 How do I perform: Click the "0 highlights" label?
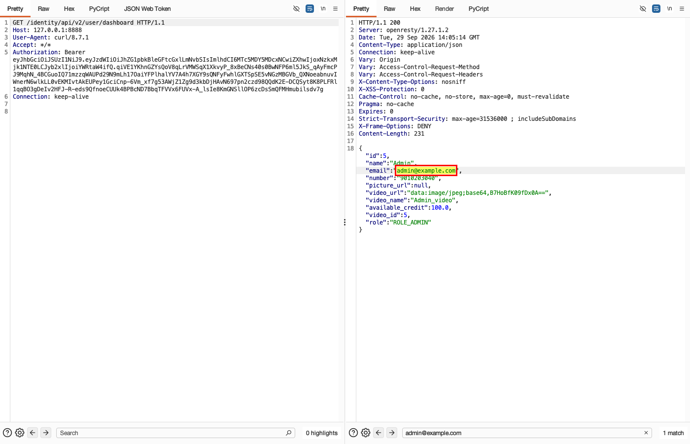(x=322, y=433)
